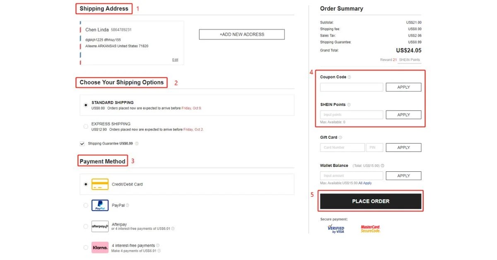Viewport: 497px width, 260px height.
Task: Select the Express Shipping option
Action: [86, 126]
